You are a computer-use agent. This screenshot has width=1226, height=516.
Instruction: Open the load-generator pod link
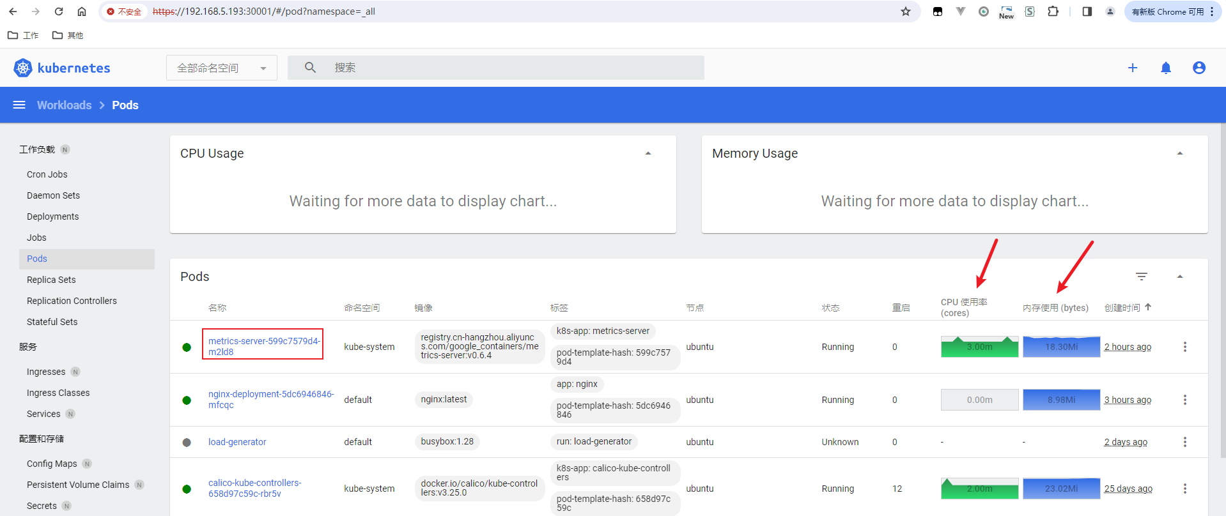click(x=237, y=442)
